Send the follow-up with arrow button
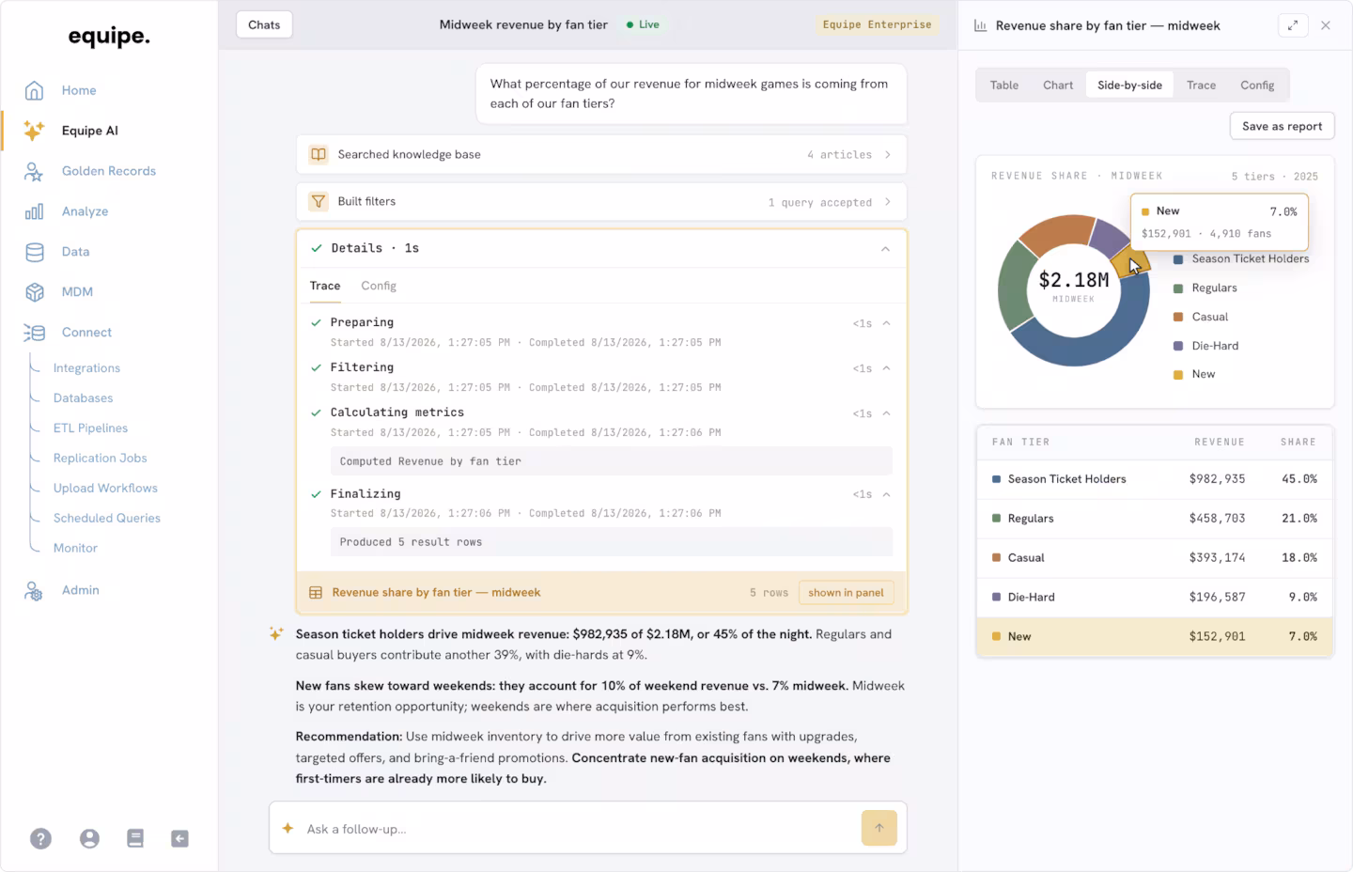Screen dimensions: 1353x872 coord(879,828)
